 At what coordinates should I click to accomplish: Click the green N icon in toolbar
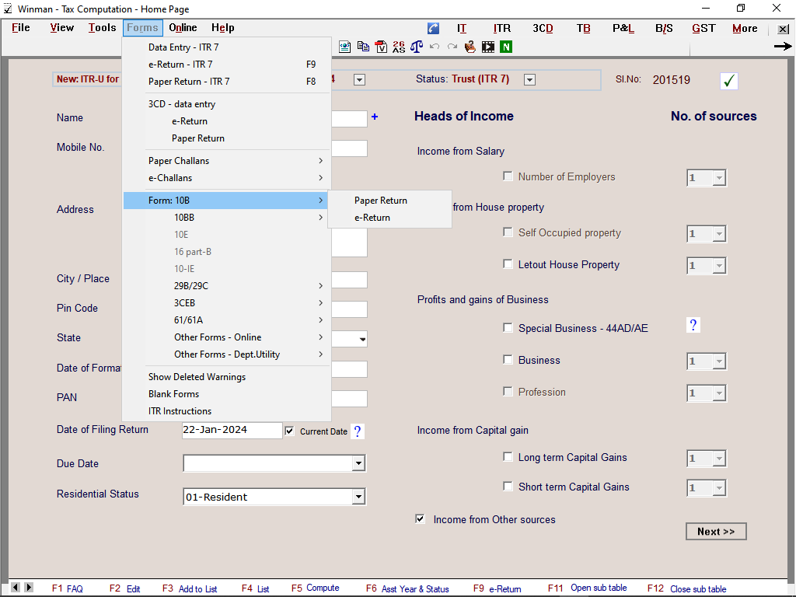coord(506,47)
